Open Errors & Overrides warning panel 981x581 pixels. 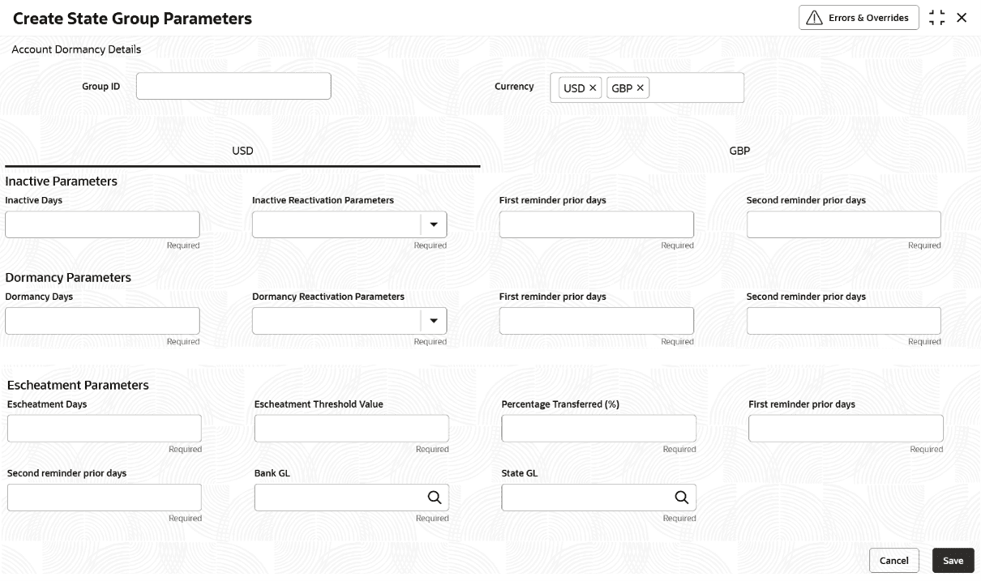point(859,18)
